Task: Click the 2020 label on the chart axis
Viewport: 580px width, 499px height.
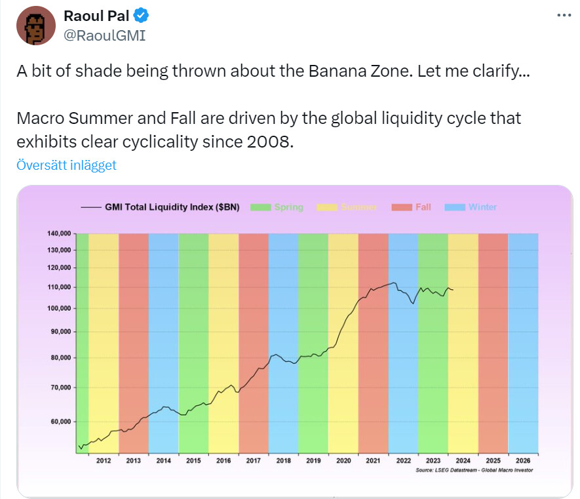Action: (x=343, y=461)
